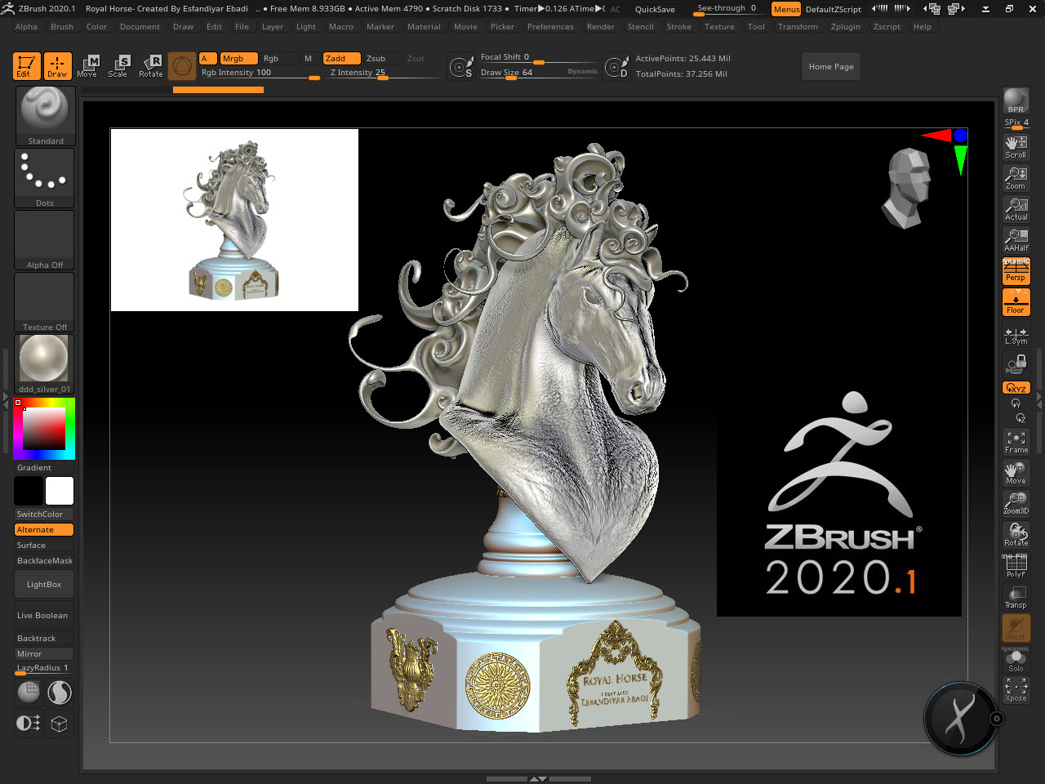Click the half-circle with arrows icon
The height and width of the screenshot is (784, 1045).
[29, 724]
